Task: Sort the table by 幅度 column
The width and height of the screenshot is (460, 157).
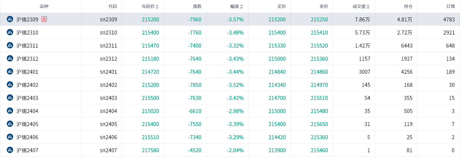Action: point(241,6)
